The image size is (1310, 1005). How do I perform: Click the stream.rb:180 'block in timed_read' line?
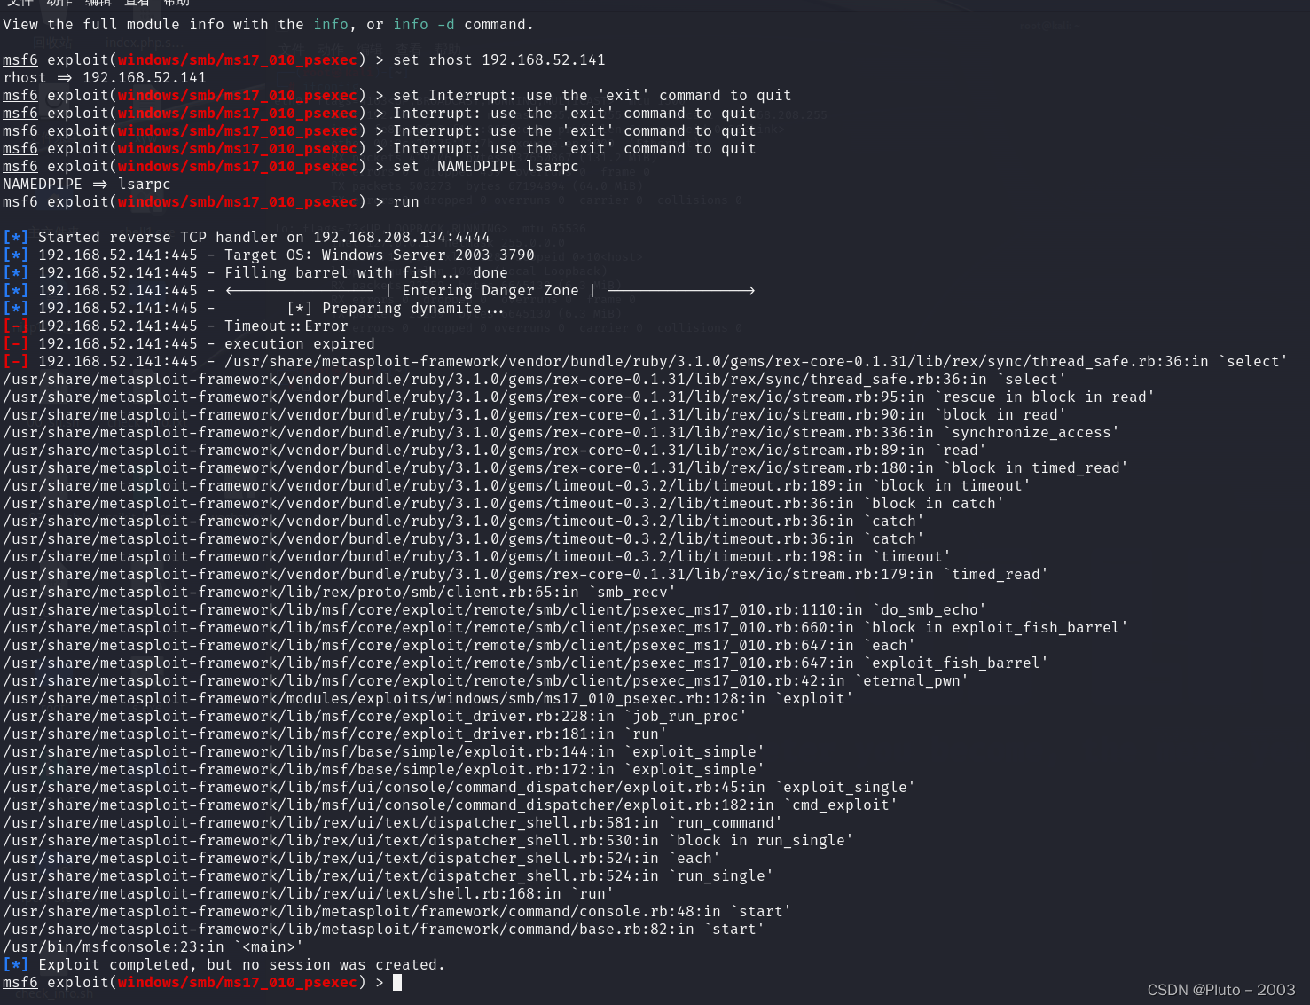coord(565,467)
